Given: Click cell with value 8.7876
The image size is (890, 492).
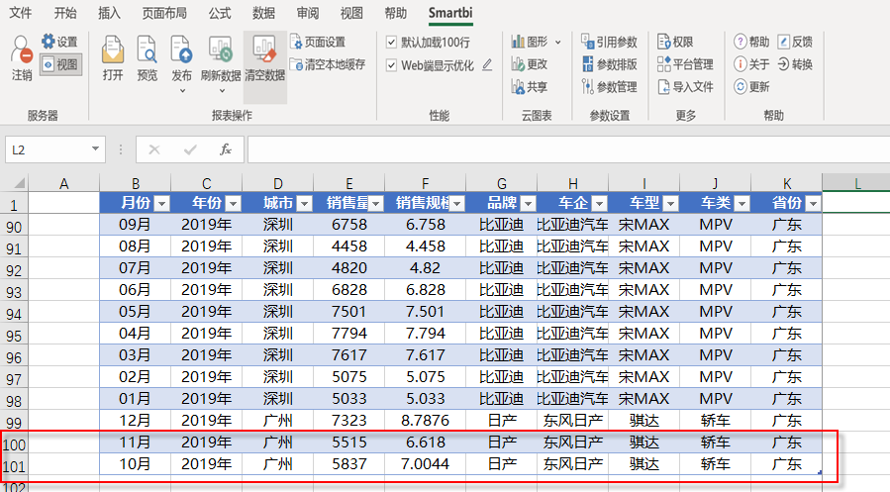Looking at the screenshot, I should (425, 421).
